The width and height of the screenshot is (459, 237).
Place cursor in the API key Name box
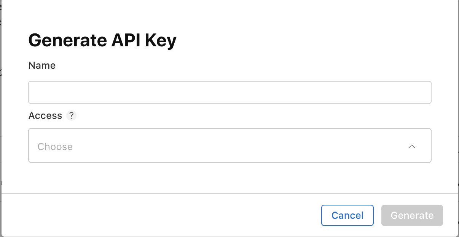[230, 92]
